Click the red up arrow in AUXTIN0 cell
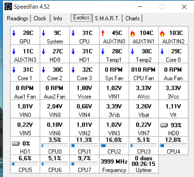194x177 pixels. coord(103,33)
